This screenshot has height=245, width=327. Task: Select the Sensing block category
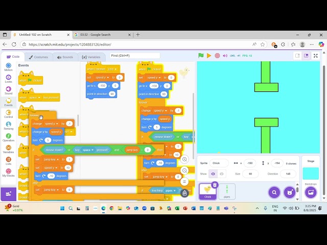pyautogui.click(x=9, y=126)
